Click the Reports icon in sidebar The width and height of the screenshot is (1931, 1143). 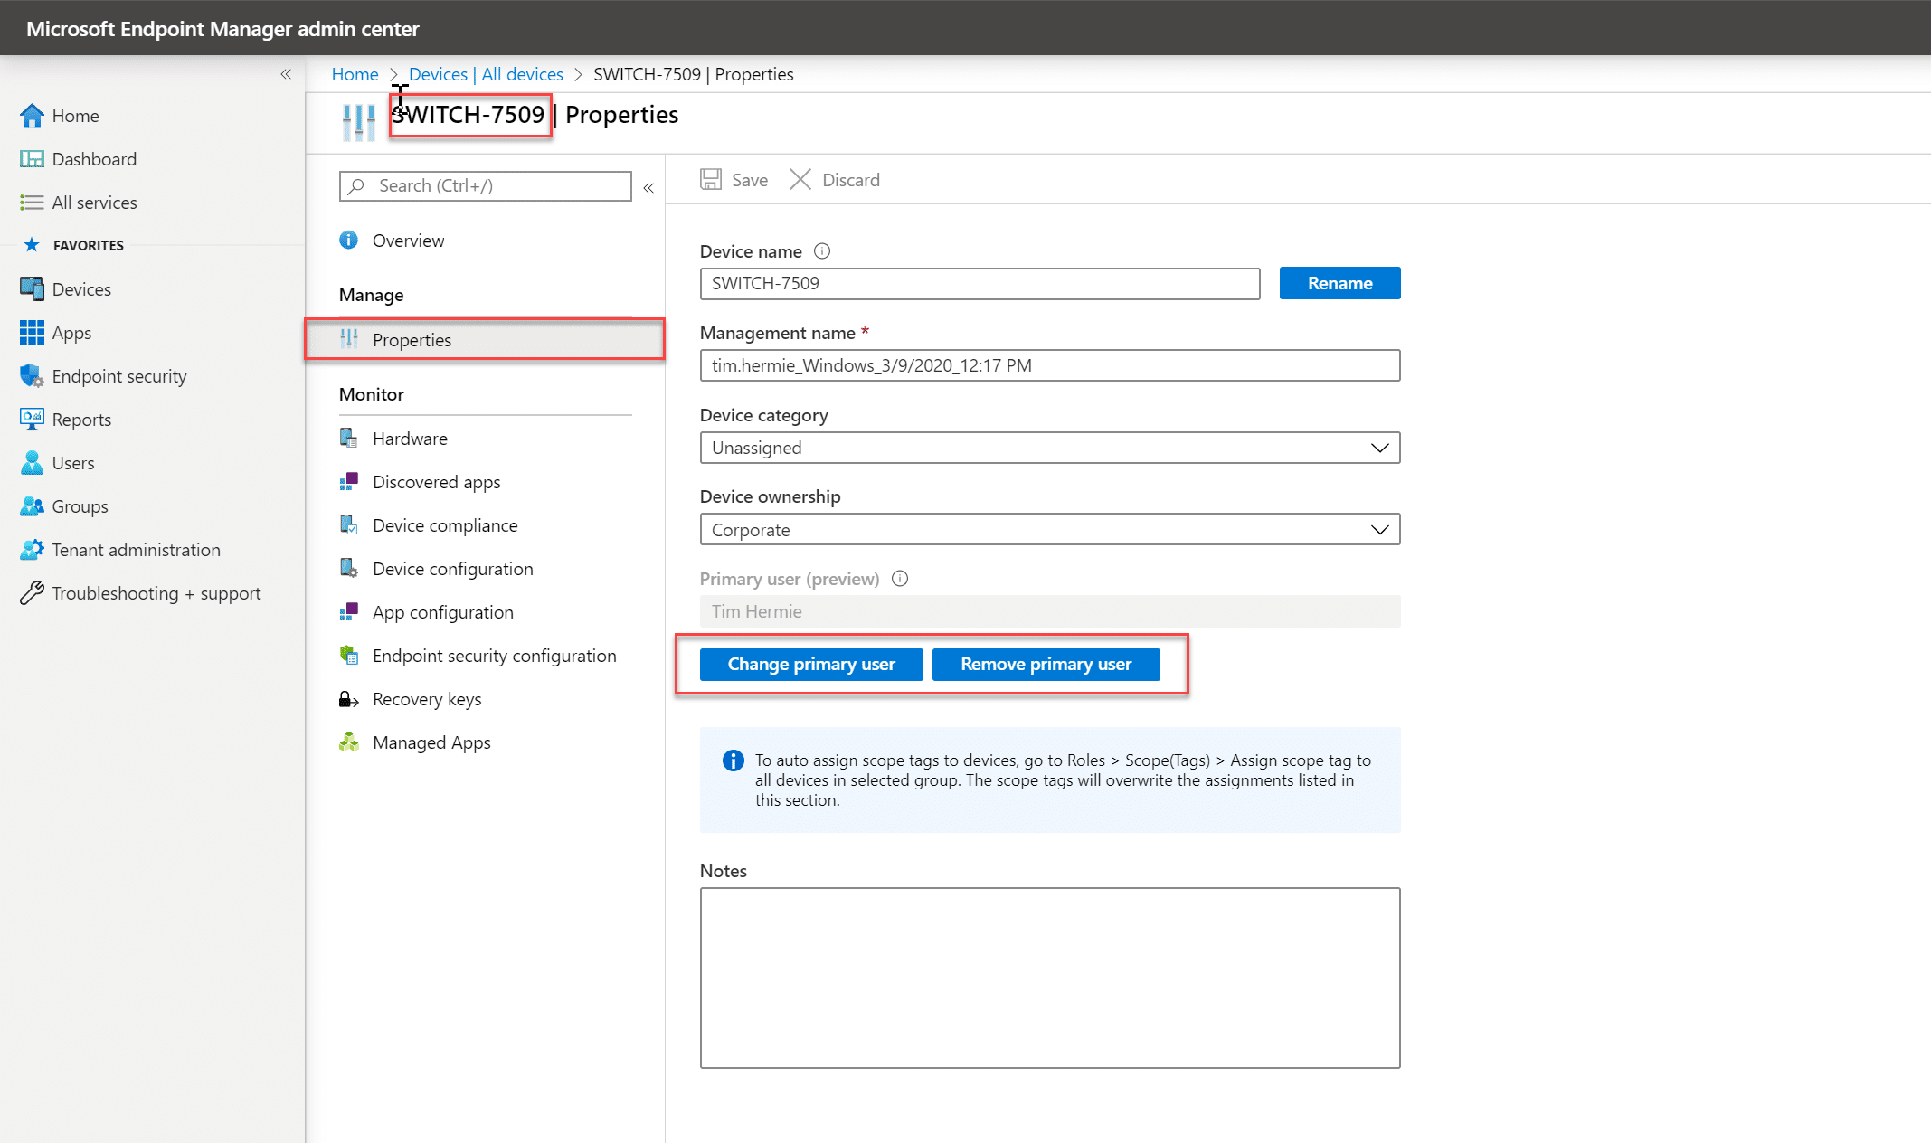click(32, 420)
